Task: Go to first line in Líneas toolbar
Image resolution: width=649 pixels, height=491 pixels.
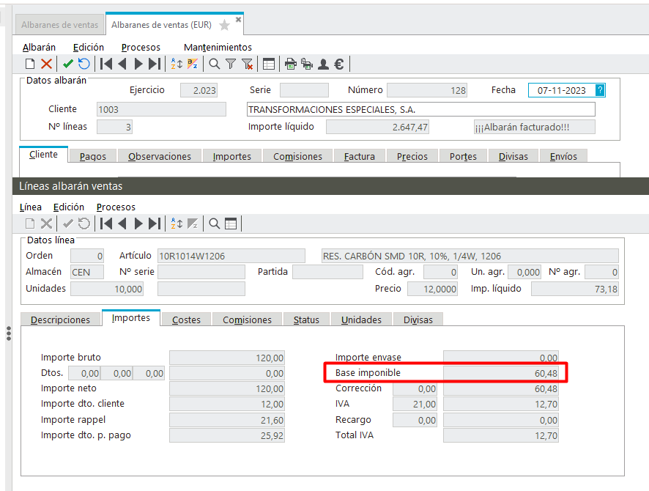Action: pyautogui.click(x=106, y=224)
